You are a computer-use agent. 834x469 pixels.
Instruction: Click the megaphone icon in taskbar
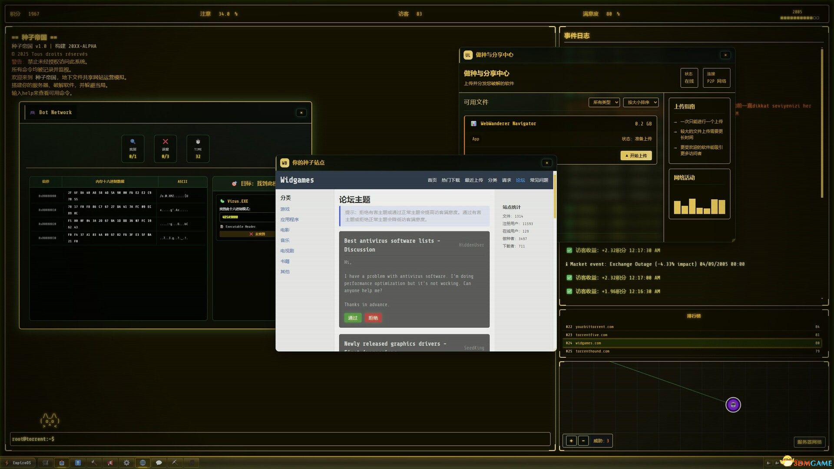click(110, 463)
